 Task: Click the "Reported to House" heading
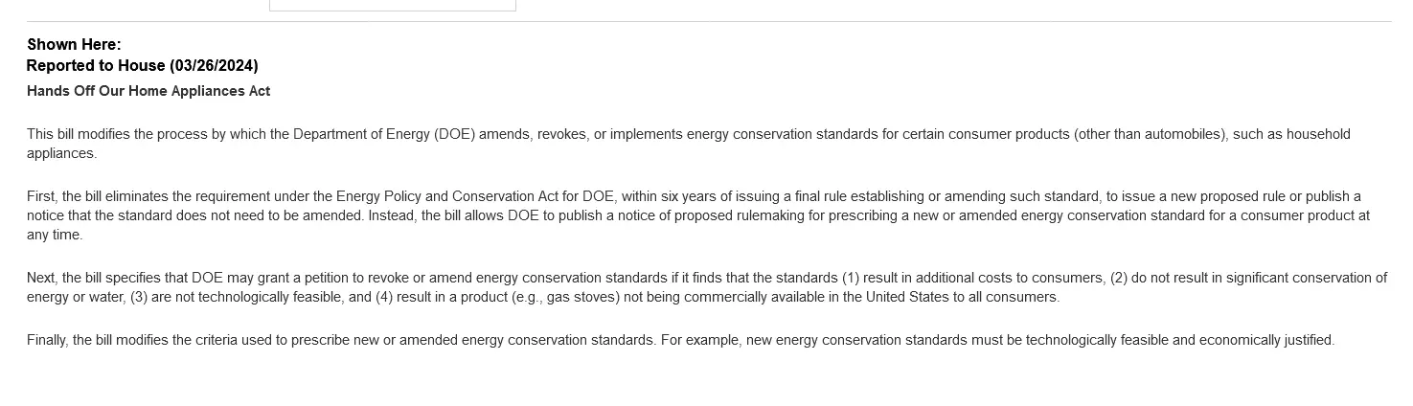point(96,65)
